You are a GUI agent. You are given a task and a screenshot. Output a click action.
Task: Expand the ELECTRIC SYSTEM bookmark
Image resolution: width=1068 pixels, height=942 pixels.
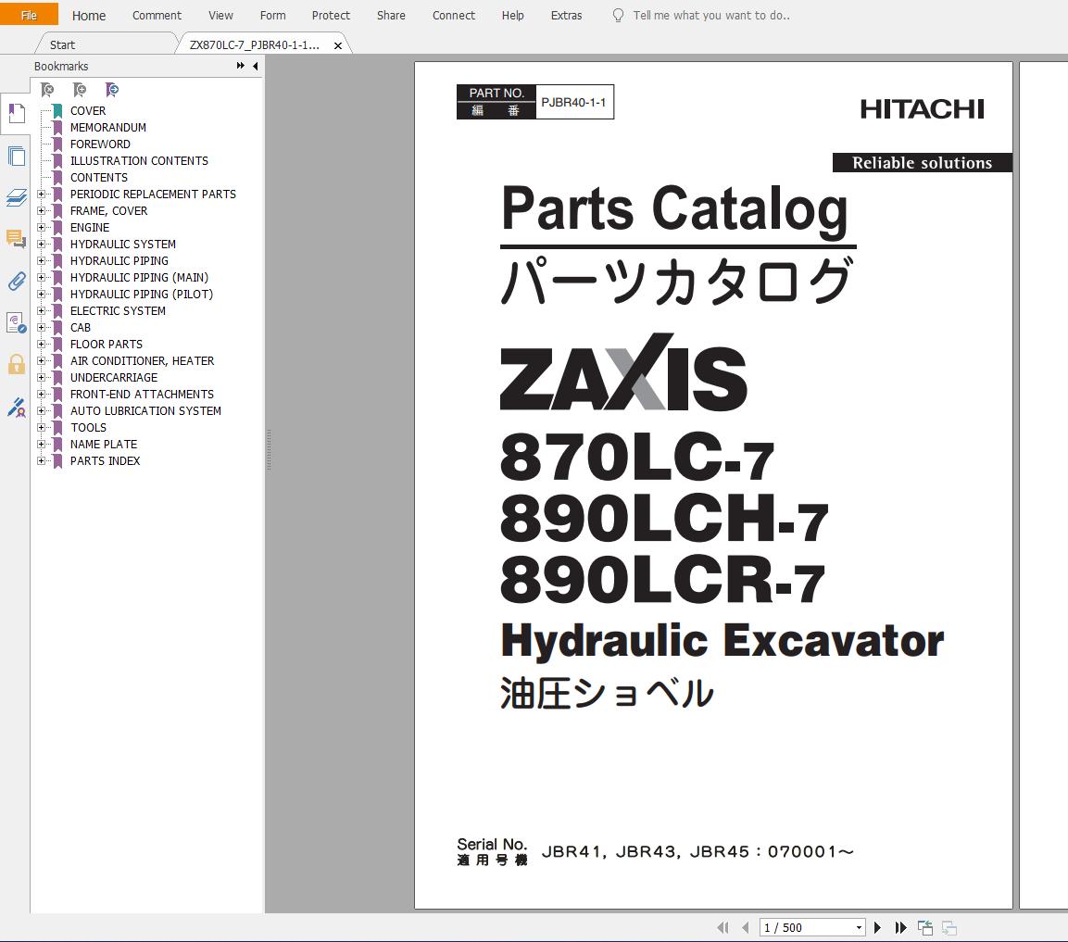(41, 310)
